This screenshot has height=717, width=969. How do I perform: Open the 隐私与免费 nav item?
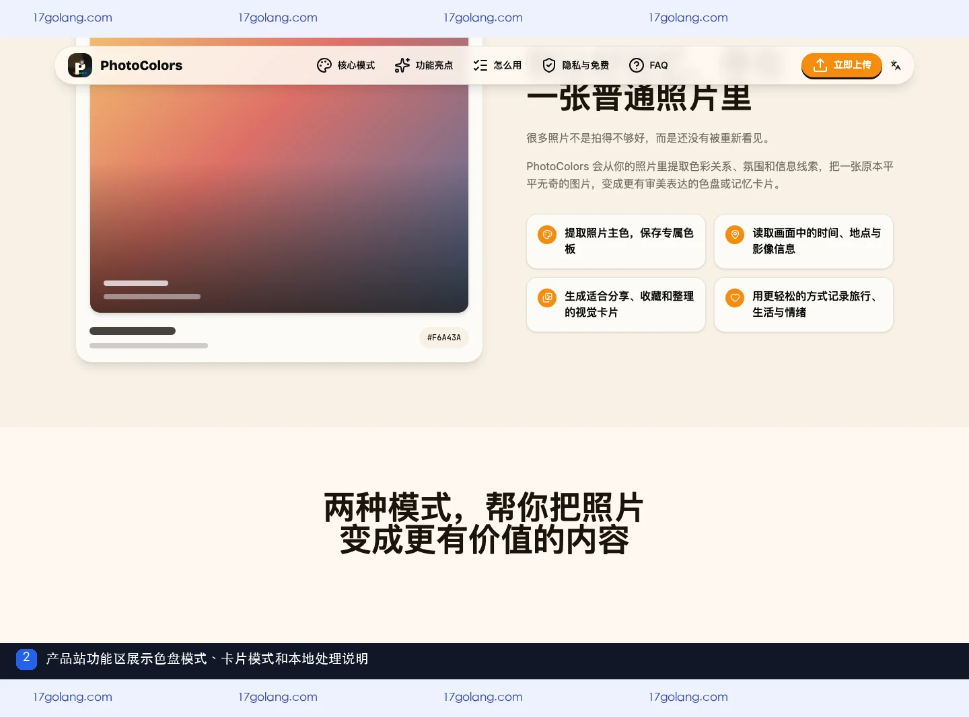pos(575,65)
